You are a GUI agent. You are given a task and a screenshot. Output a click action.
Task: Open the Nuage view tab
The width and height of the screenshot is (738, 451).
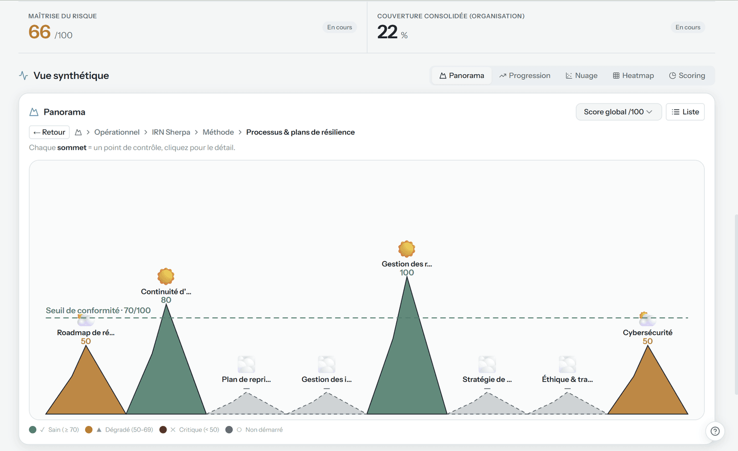(x=582, y=75)
